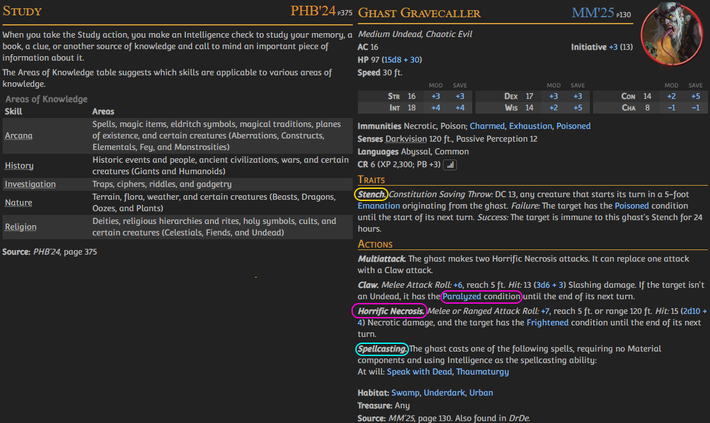Viewport: 710px width, 423px height.
Task: Click the Ghast Gravecaller title
Action: tap(419, 13)
